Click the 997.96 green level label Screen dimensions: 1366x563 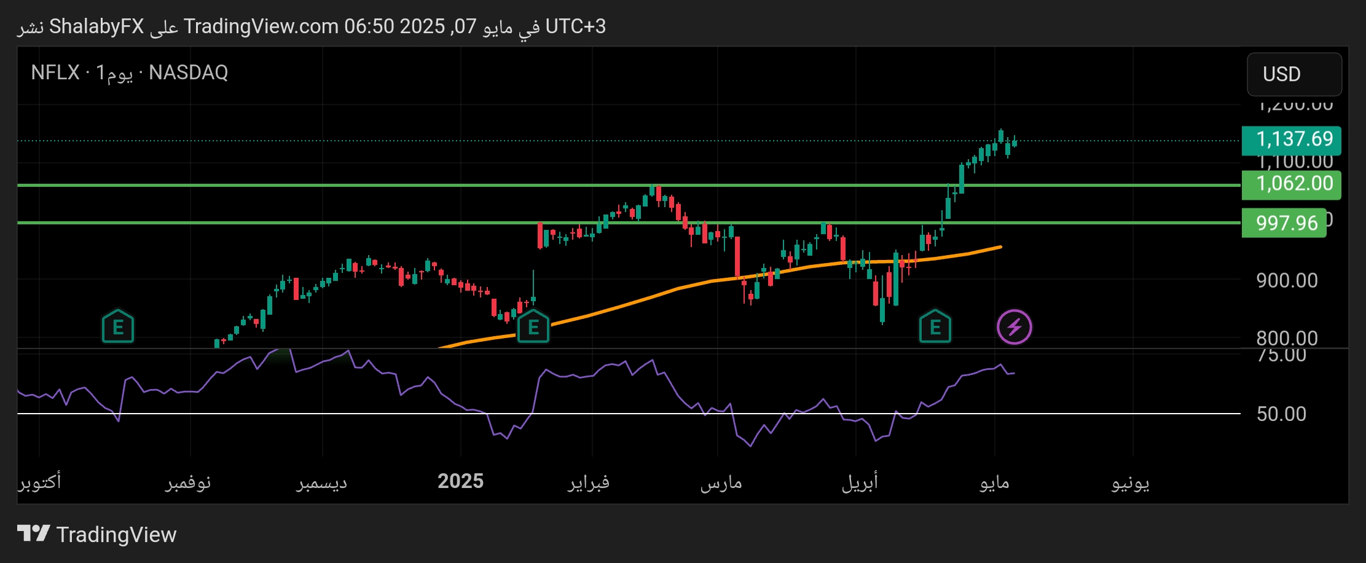[1284, 222]
